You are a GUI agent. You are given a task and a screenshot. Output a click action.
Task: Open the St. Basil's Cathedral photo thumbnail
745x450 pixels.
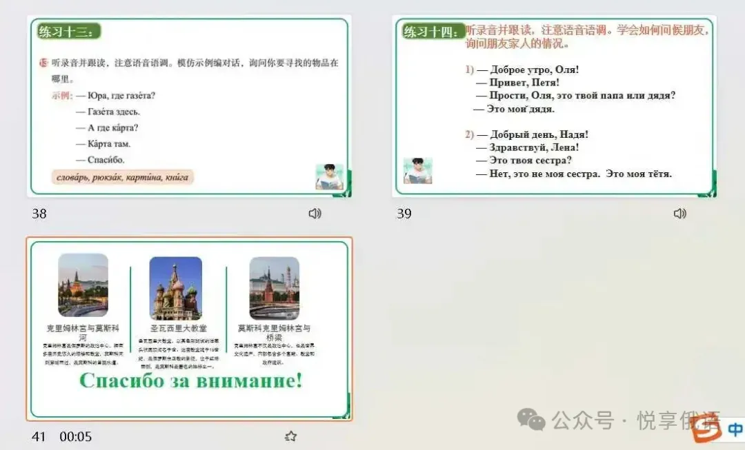pyautogui.click(x=176, y=285)
